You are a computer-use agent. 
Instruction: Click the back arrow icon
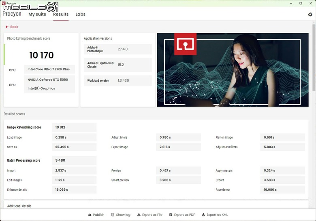[7, 27]
